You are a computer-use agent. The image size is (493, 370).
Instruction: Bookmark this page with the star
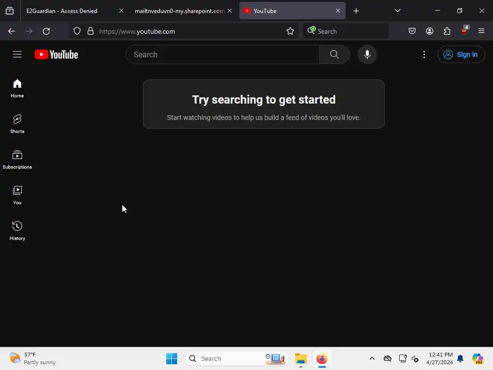(290, 31)
